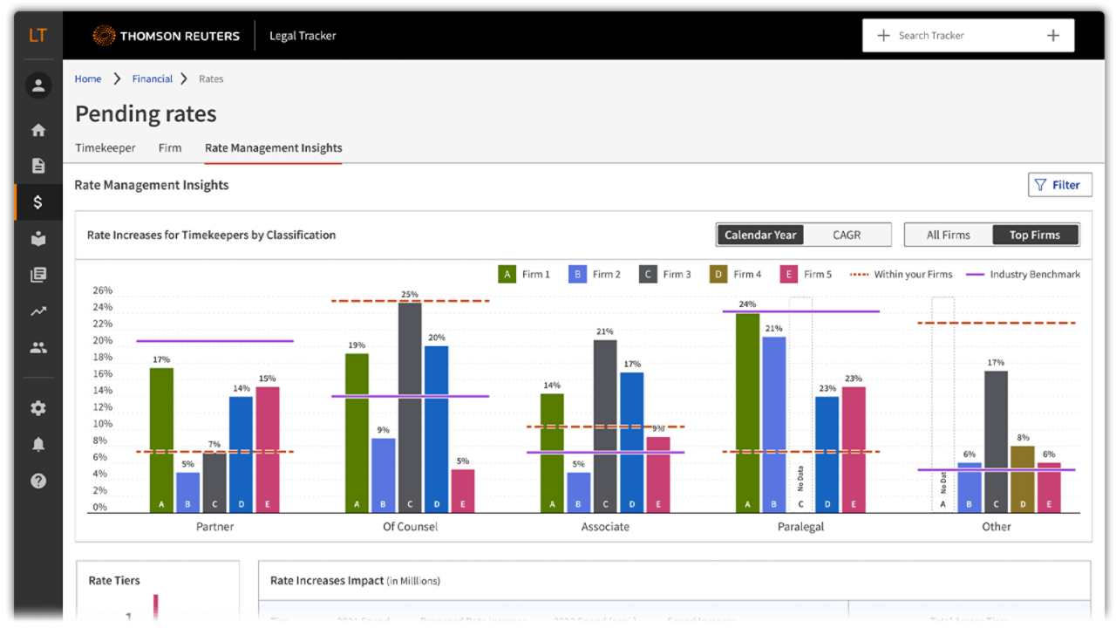Select the dollar sign Financial icon
Viewport: 1116px width, 628px height.
coord(37,202)
